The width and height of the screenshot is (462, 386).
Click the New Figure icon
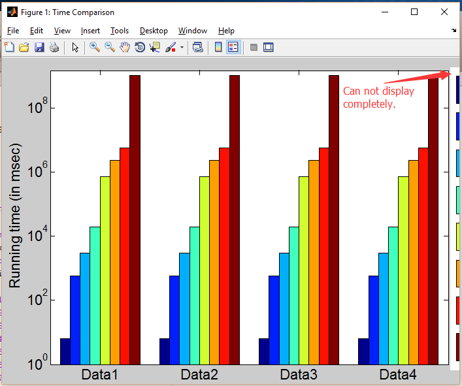[x=9, y=47]
